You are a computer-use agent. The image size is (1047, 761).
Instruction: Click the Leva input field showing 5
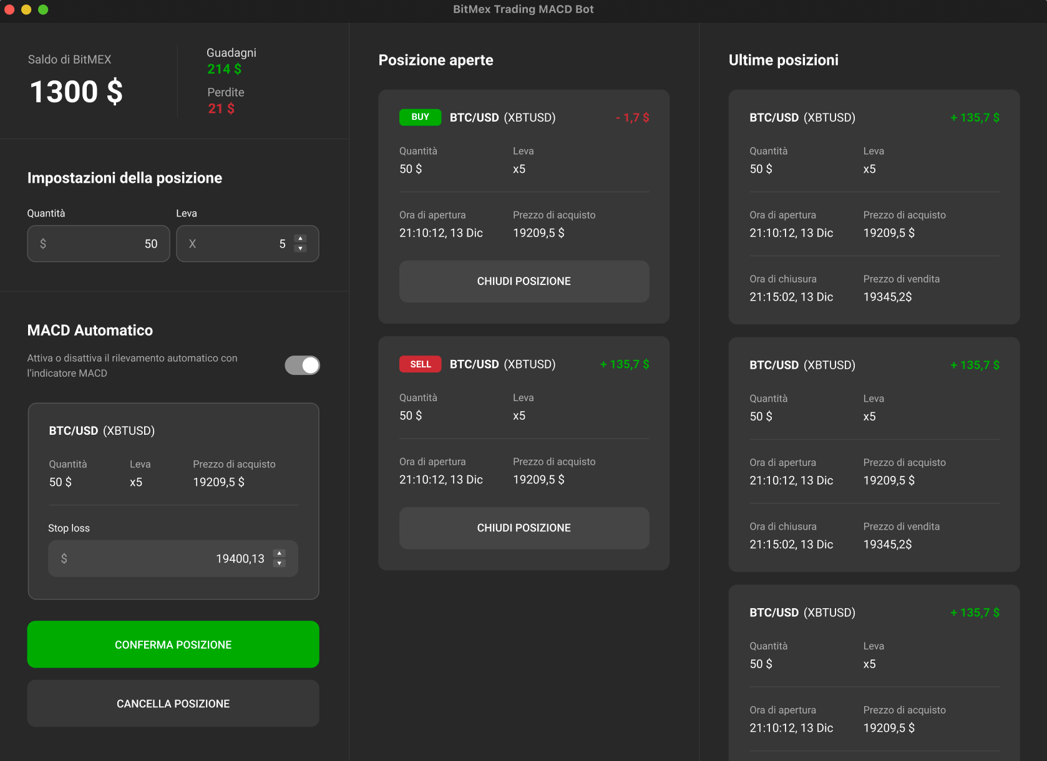[248, 244]
